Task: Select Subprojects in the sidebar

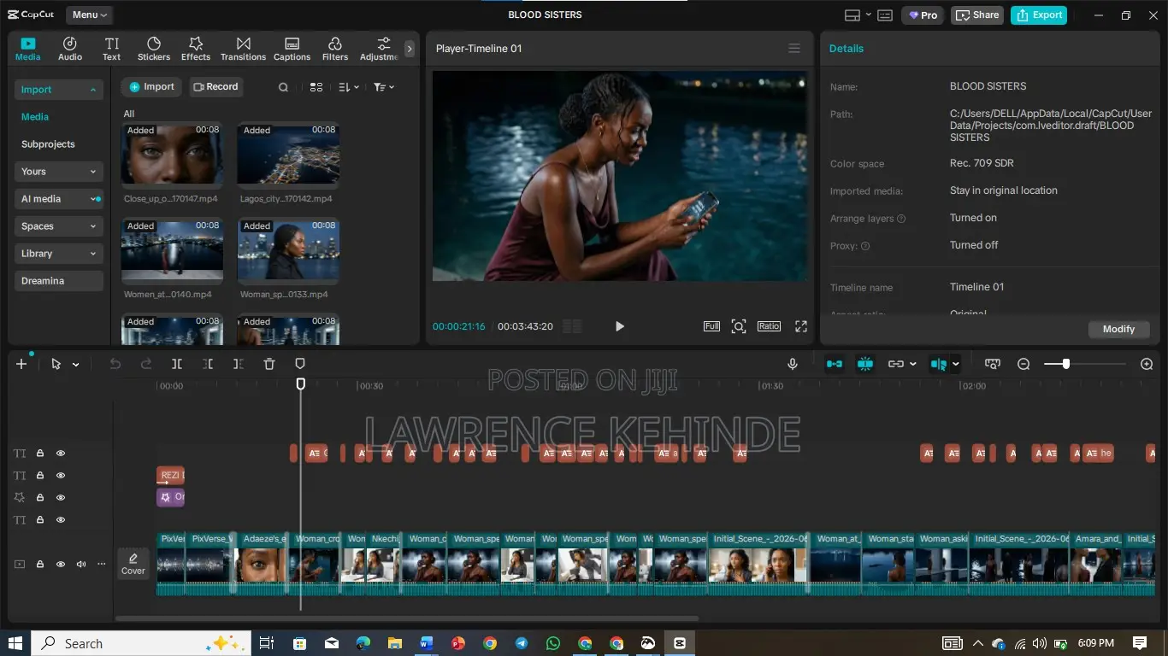Action: 48,144
